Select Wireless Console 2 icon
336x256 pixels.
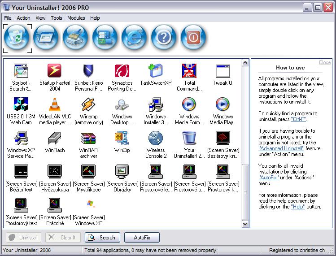coord(156,138)
